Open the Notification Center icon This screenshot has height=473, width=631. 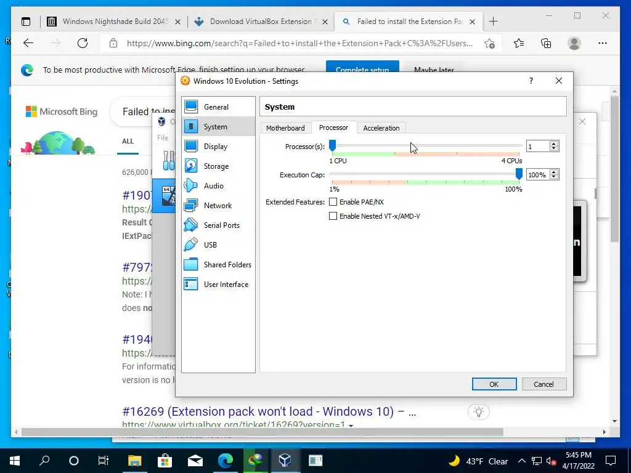coord(611,461)
